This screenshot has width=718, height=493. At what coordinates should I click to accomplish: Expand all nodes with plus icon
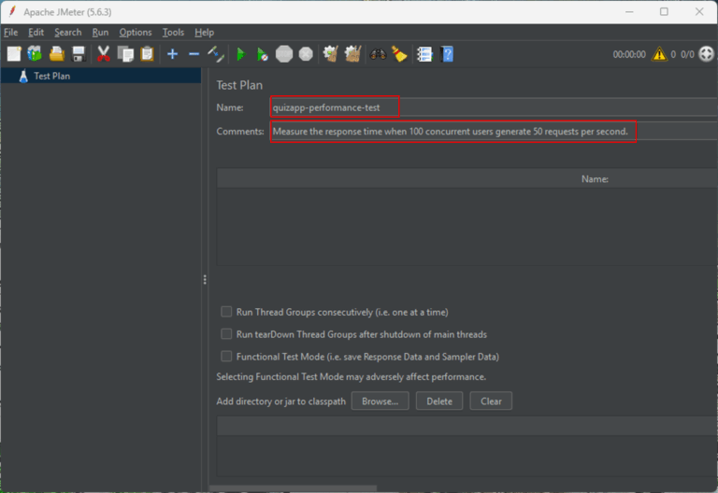coord(172,54)
